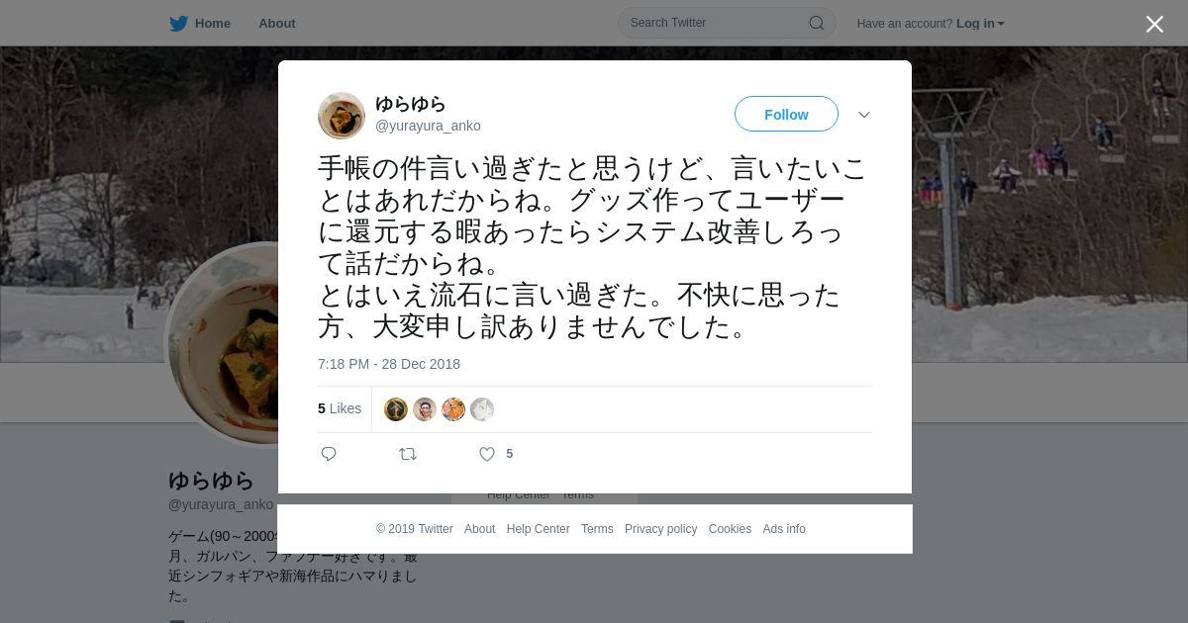
Task: Open the About menu item
Action: [277, 23]
